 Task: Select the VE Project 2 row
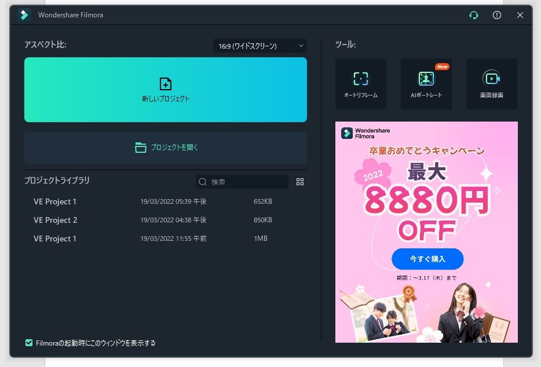(x=166, y=220)
